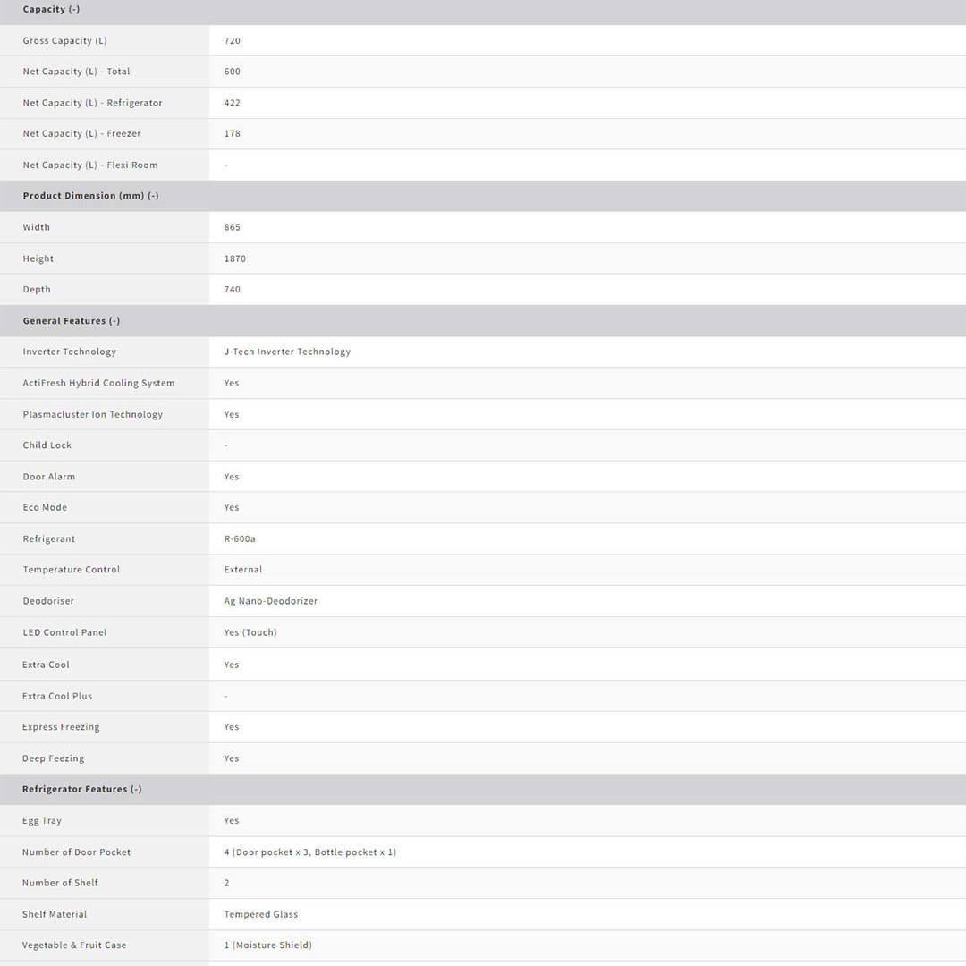The height and width of the screenshot is (966, 966).
Task: Collapse the Refrigerator Features (-) section
Action: coord(81,789)
